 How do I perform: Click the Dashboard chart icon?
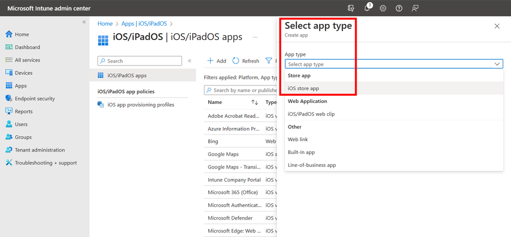[x=9, y=47]
